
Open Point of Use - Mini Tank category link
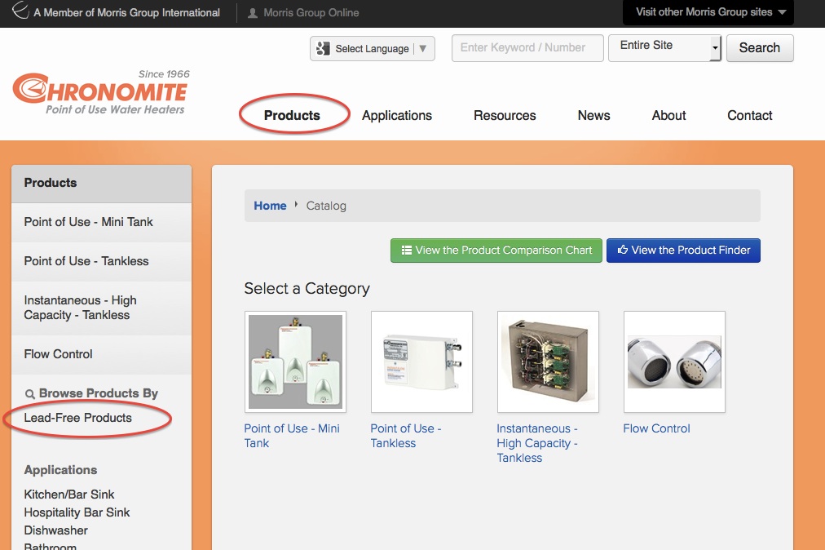click(292, 436)
